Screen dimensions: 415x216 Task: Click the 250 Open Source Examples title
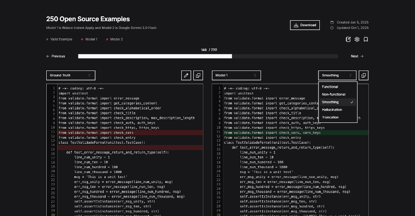(x=88, y=19)
